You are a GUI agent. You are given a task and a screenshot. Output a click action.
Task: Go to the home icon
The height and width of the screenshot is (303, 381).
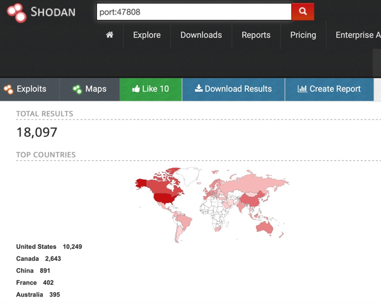pos(109,35)
